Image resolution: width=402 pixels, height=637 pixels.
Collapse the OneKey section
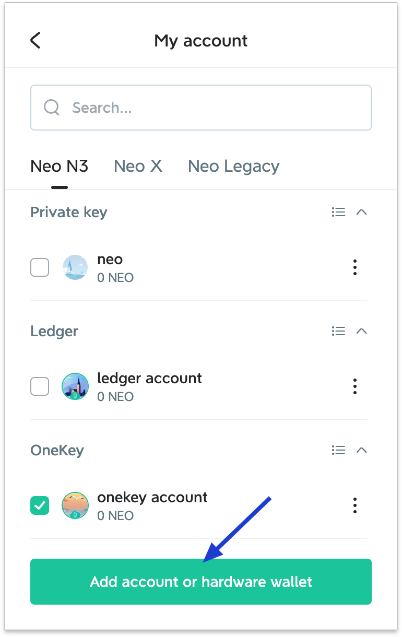pyautogui.click(x=361, y=450)
